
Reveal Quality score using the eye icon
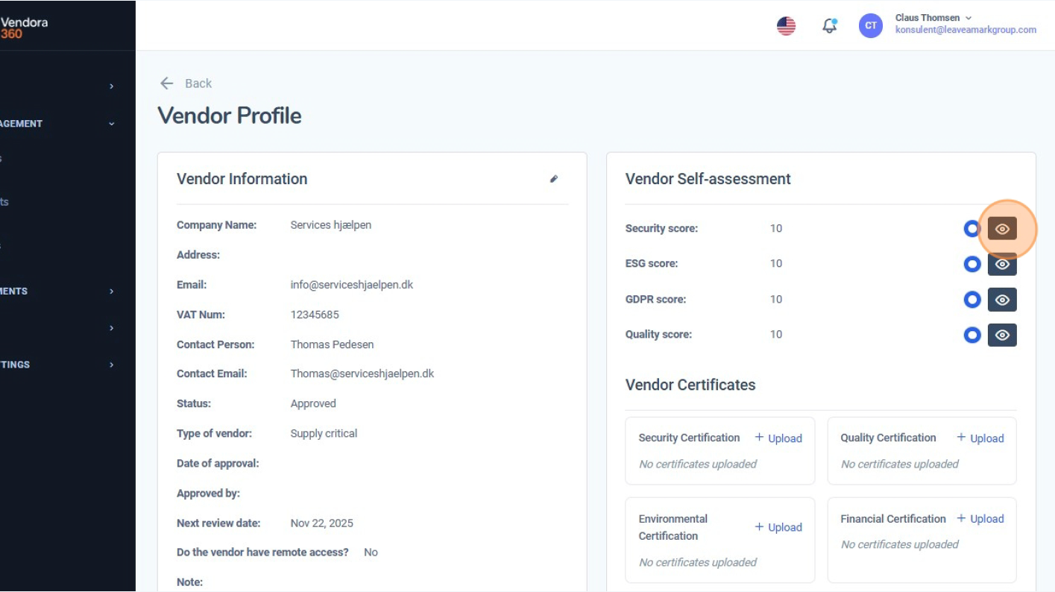click(1002, 335)
